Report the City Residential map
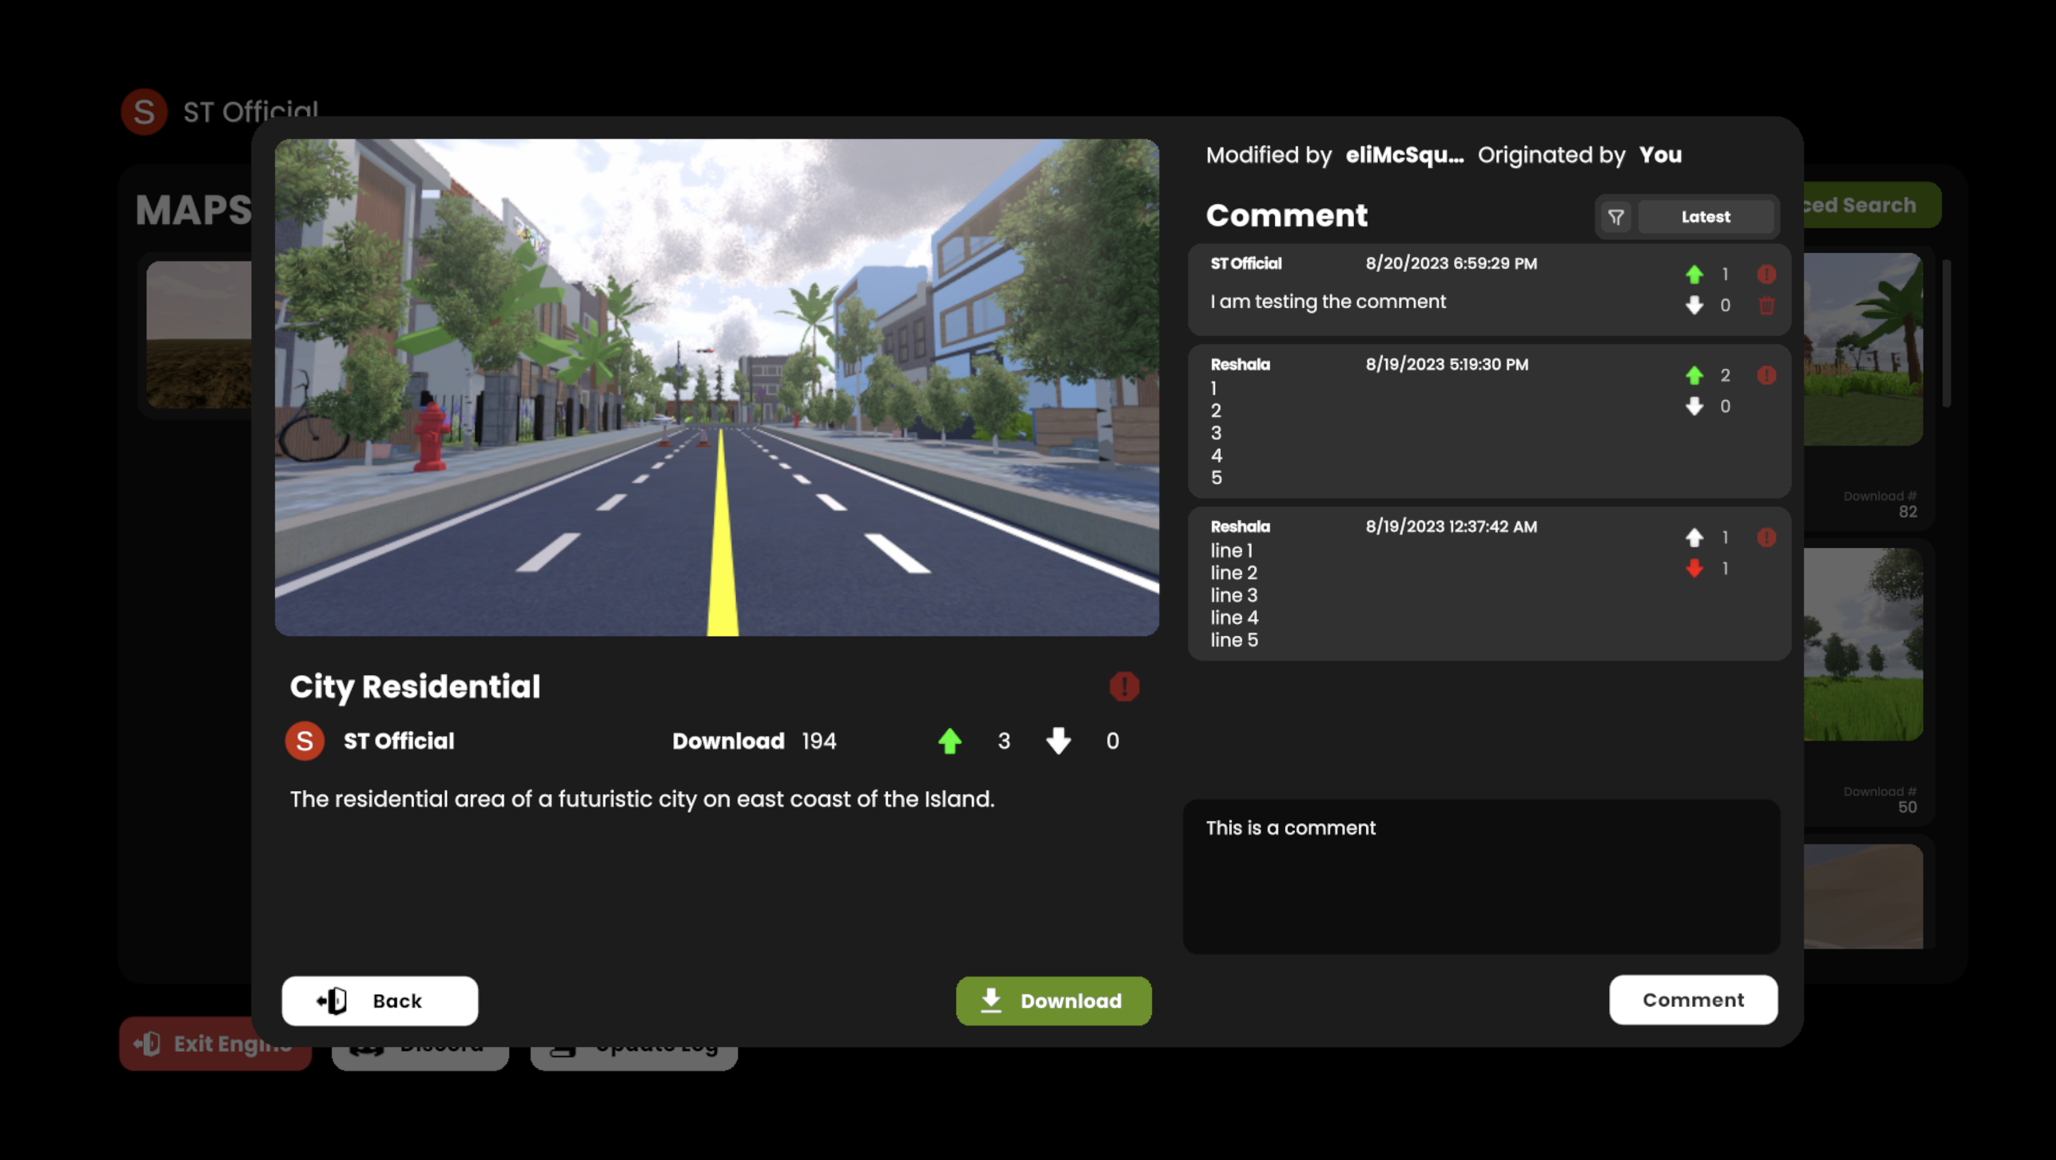Image resolution: width=2056 pixels, height=1160 pixels. coord(1124,686)
